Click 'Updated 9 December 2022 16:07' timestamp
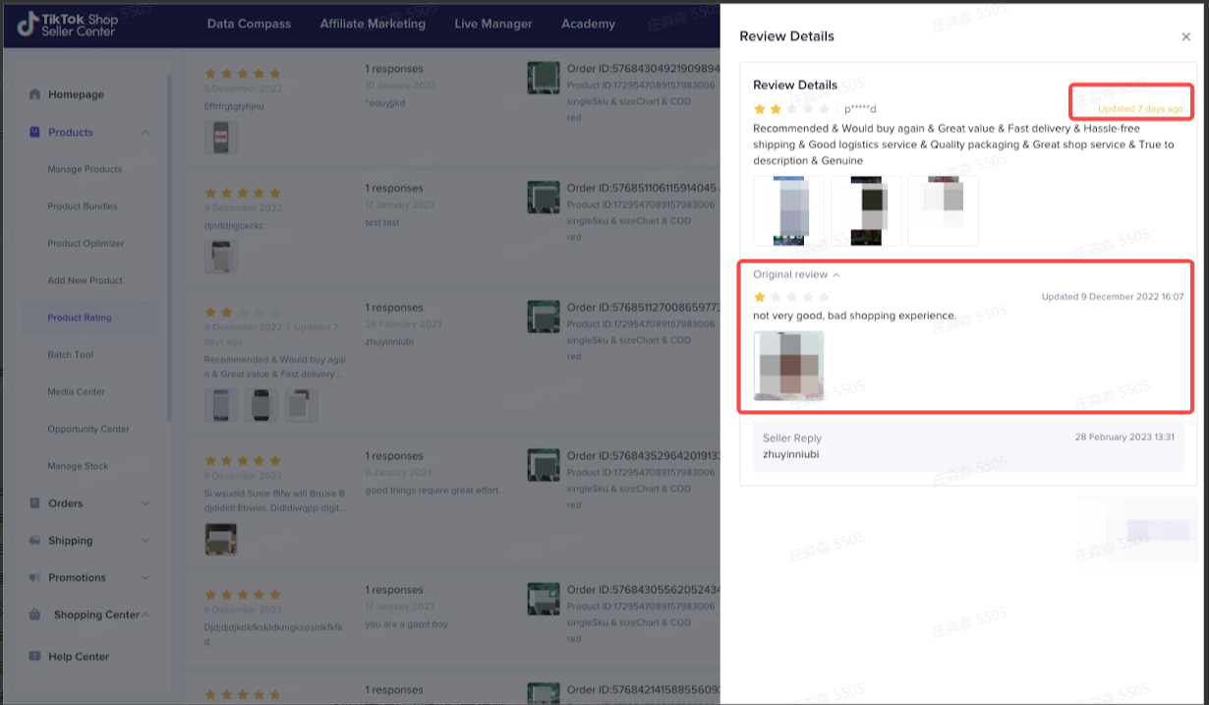 click(1113, 297)
